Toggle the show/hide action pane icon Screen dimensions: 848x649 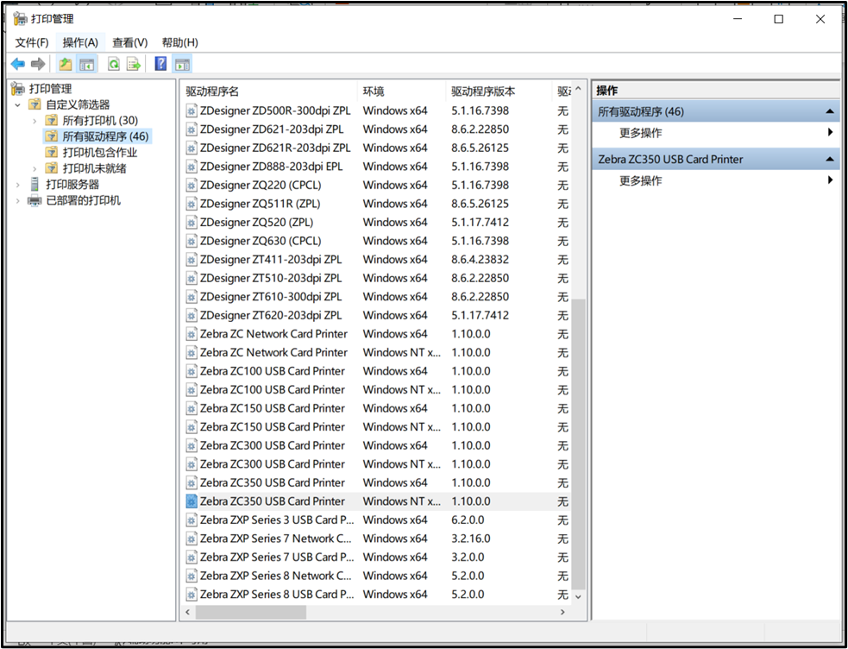[x=181, y=64]
